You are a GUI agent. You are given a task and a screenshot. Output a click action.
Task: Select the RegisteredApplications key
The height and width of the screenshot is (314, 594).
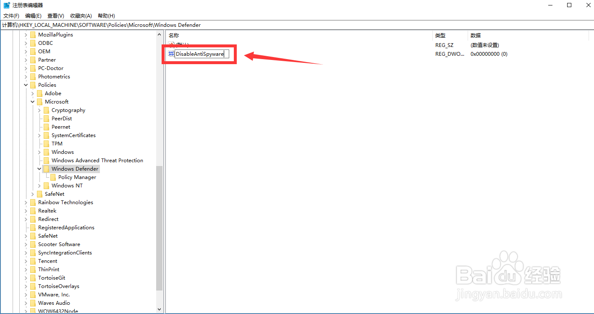tap(66, 227)
